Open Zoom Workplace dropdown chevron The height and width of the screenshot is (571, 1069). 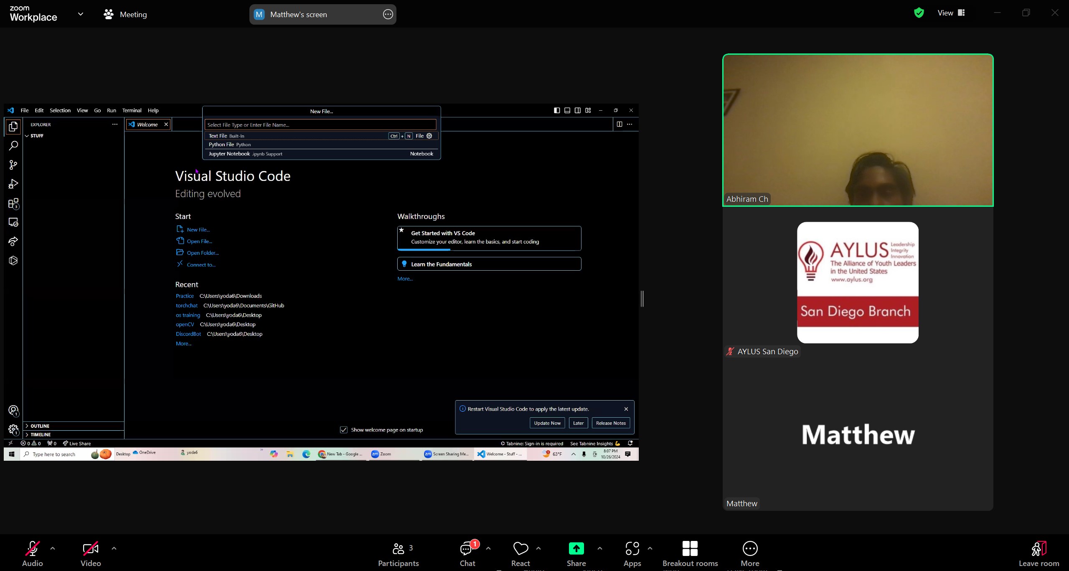tap(81, 14)
